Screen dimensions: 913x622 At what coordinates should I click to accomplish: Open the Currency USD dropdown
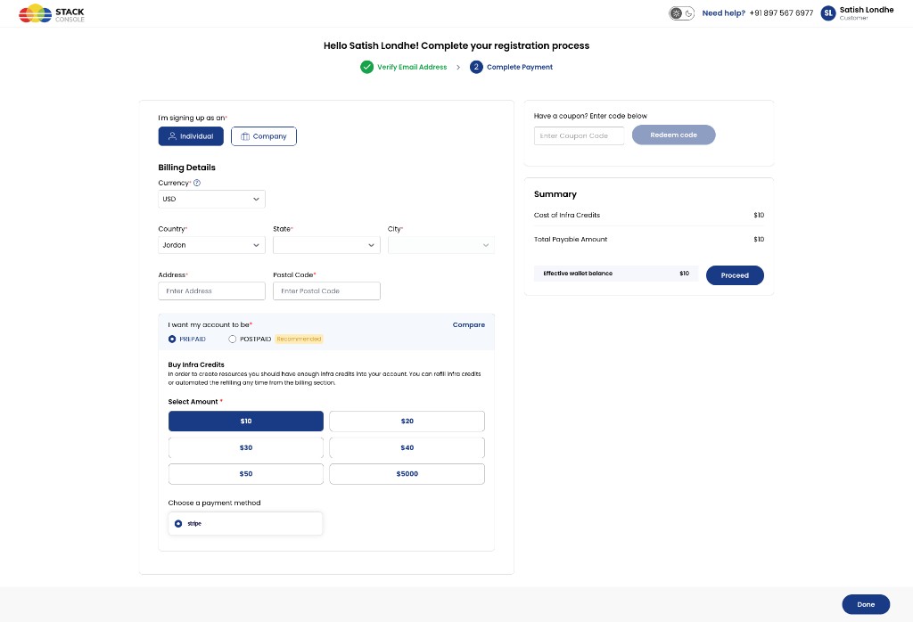[x=211, y=199]
